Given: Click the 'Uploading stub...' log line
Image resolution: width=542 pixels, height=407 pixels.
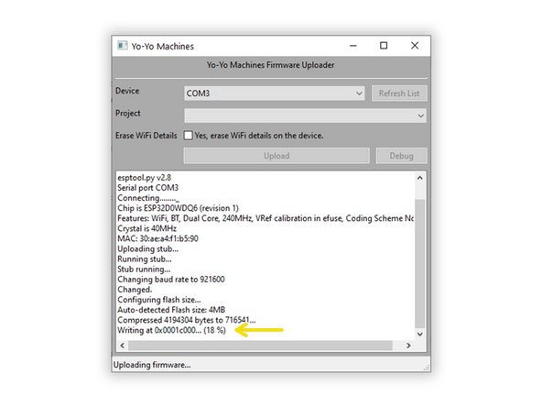Looking at the screenshot, I should coord(148,248).
